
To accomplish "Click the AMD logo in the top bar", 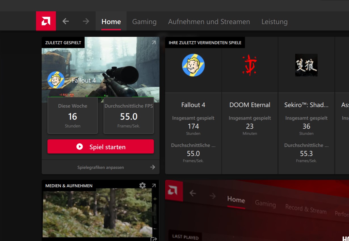I will click(46, 21).
